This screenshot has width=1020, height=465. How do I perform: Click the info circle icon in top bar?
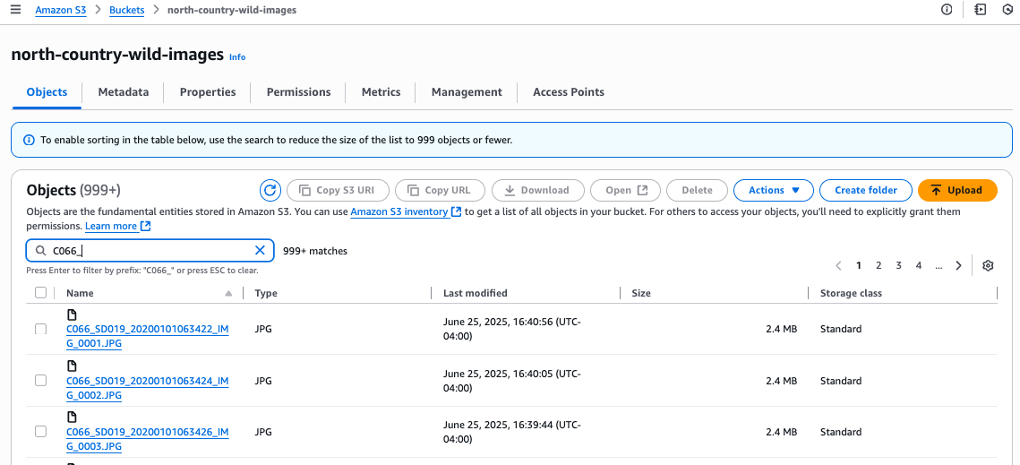pyautogui.click(x=947, y=10)
